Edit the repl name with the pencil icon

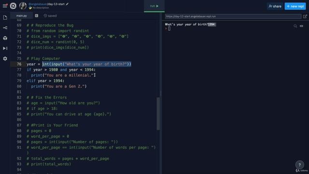pyautogui.click(x=67, y=4)
